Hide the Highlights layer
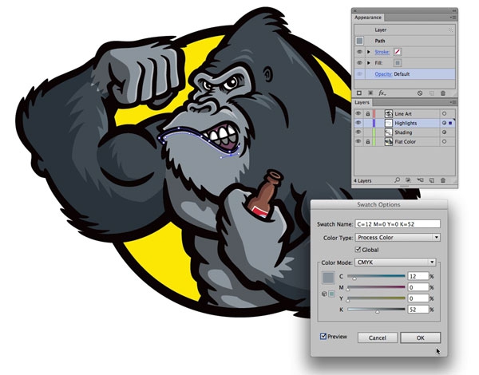Screen dimensions: 479x375 pos(358,124)
